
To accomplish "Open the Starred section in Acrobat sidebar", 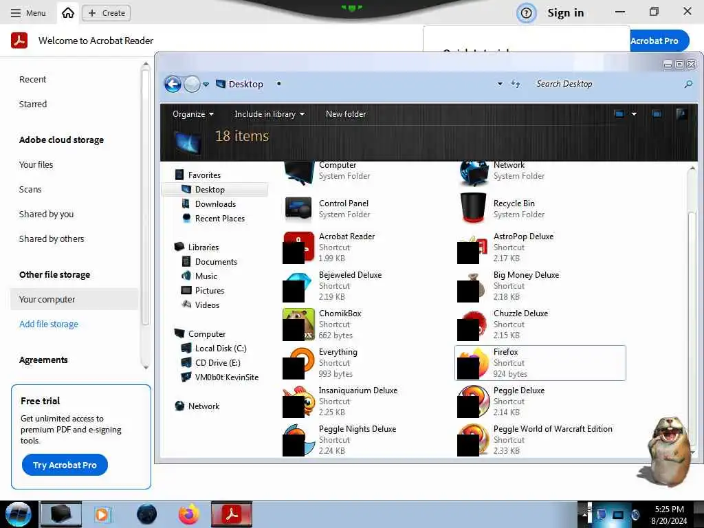I will click(x=33, y=104).
